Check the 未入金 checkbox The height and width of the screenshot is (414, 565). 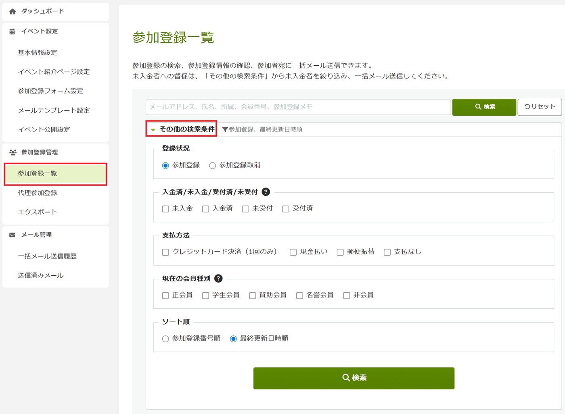point(165,209)
